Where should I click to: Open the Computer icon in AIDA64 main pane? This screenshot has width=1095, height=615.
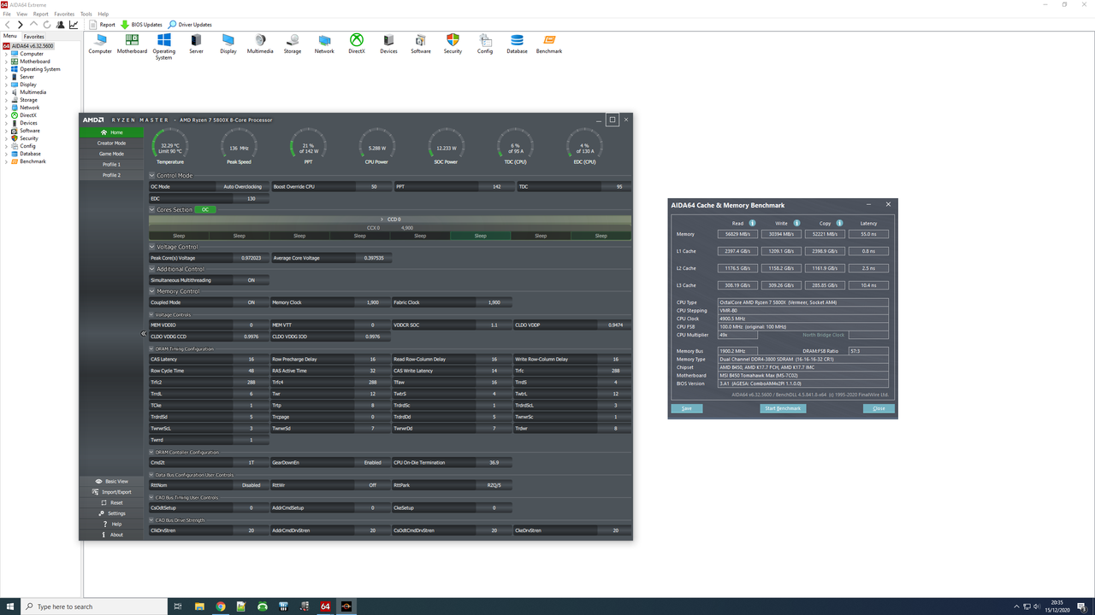pos(100,40)
